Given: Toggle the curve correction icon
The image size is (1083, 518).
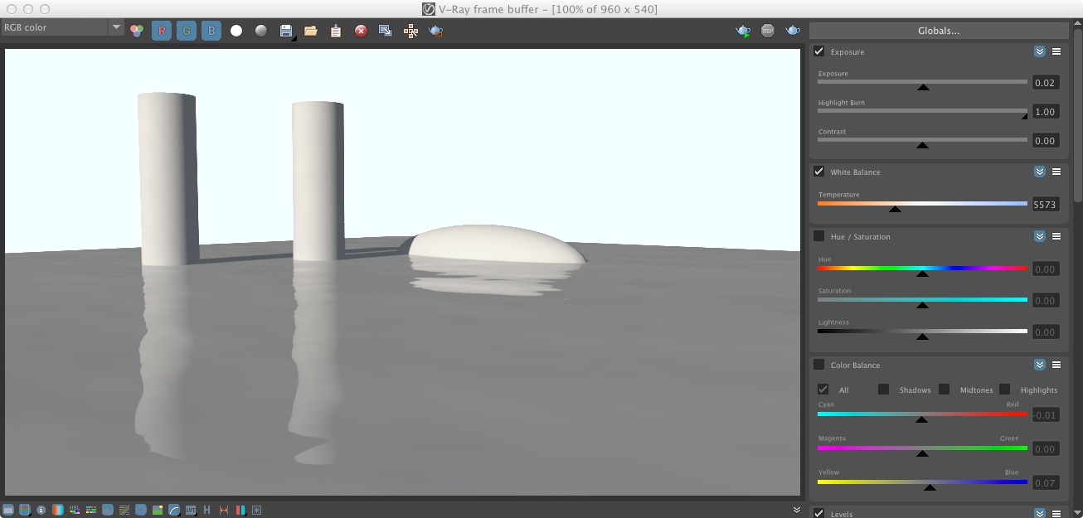Looking at the screenshot, I should 174,510.
